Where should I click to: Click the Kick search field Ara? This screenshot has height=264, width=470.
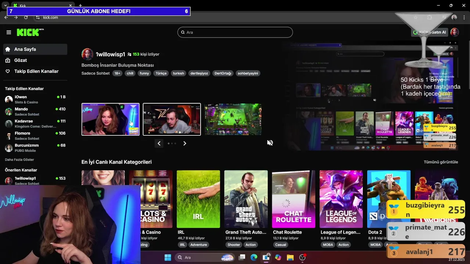pos(235,32)
